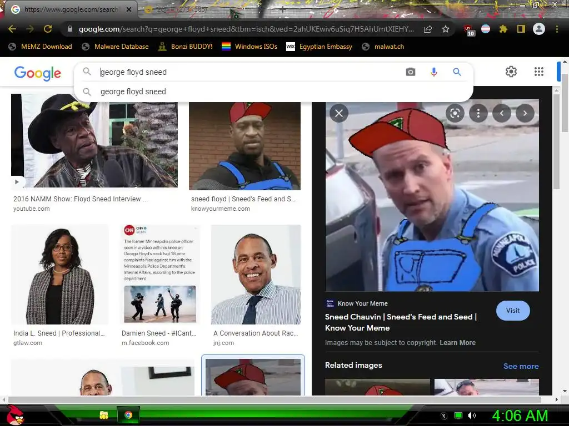The image size is (569, 426).
Task: Open the volume speaker tray icon
Action: point(472,415)
